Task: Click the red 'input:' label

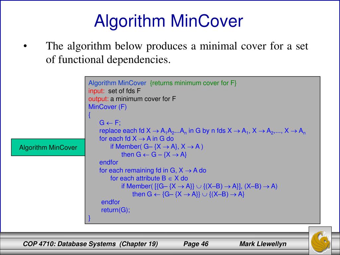Action: [x=97, y=91]
